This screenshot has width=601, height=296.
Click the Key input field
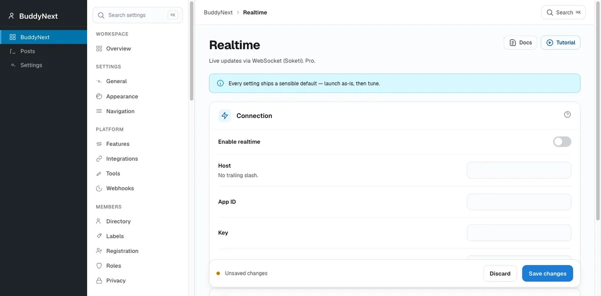pos(519,233)
